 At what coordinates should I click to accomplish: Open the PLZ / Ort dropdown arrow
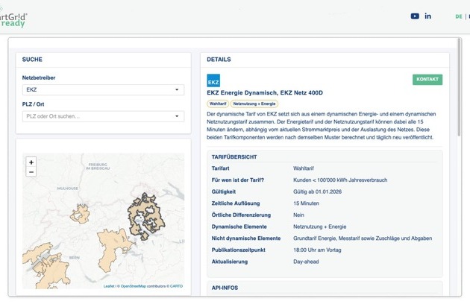pos(178,116)
